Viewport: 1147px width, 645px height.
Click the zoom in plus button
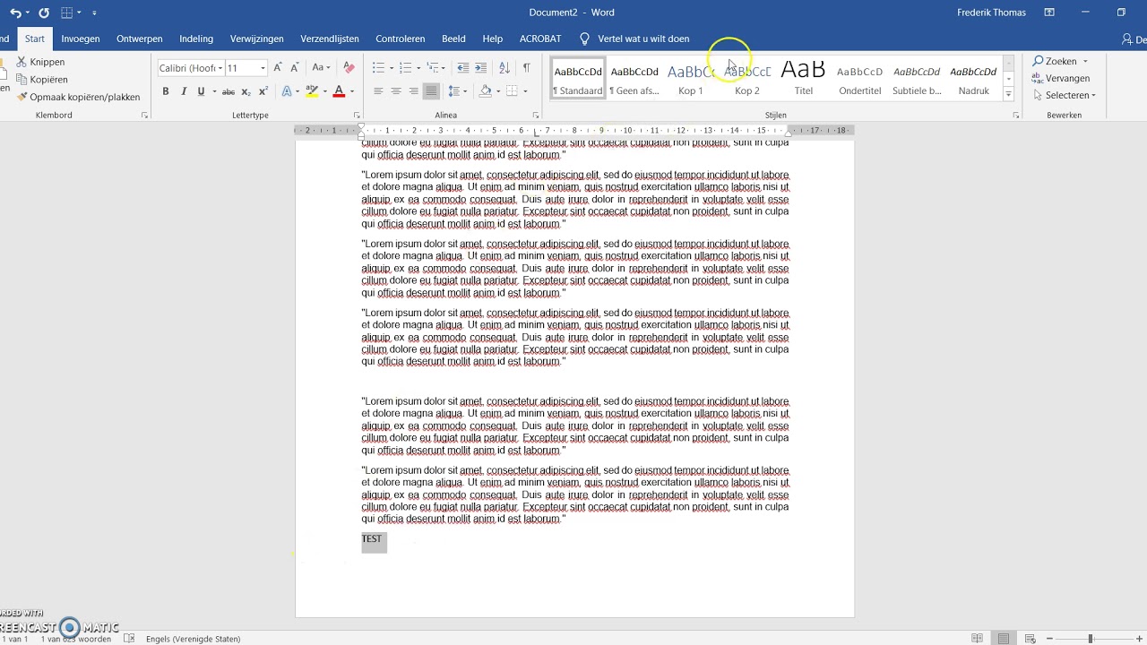(1141, 639)
